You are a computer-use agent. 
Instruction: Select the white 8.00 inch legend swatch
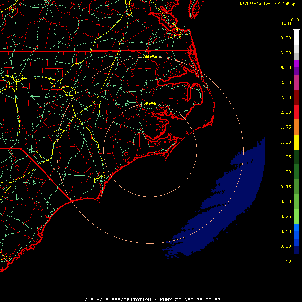click(x=296, y=38)
